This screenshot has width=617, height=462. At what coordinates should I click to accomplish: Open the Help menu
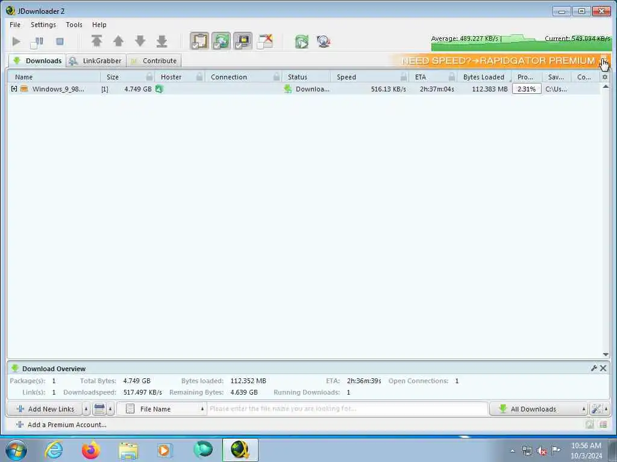[99, 24]
